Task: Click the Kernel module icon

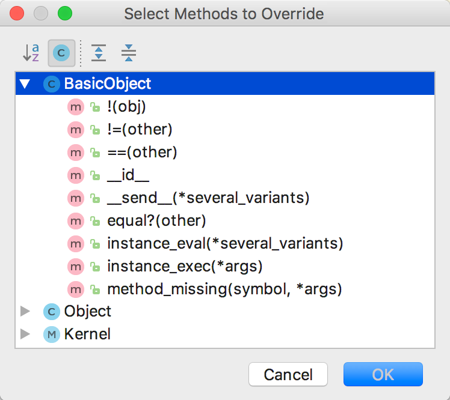Action: (52, 334)
